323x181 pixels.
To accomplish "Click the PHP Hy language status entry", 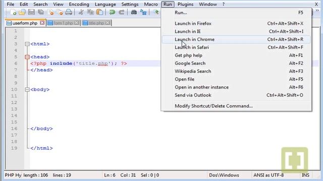I will coord(13,175).
